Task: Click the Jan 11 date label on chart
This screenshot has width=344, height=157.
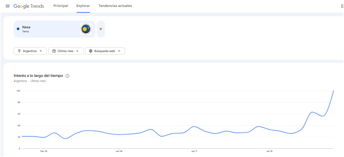Action: click(194, 151)
